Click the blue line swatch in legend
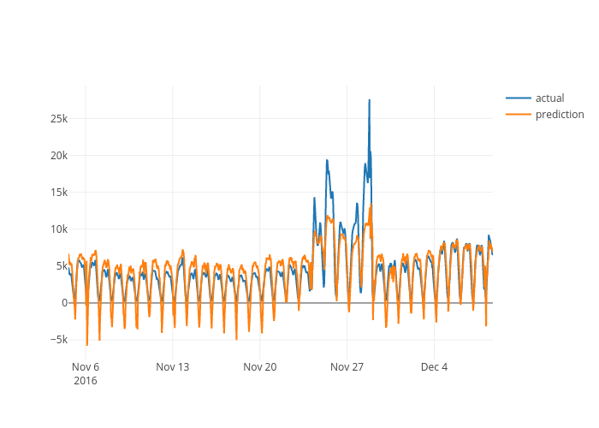The height and width of the screenshot is (428, 599). 519,98
